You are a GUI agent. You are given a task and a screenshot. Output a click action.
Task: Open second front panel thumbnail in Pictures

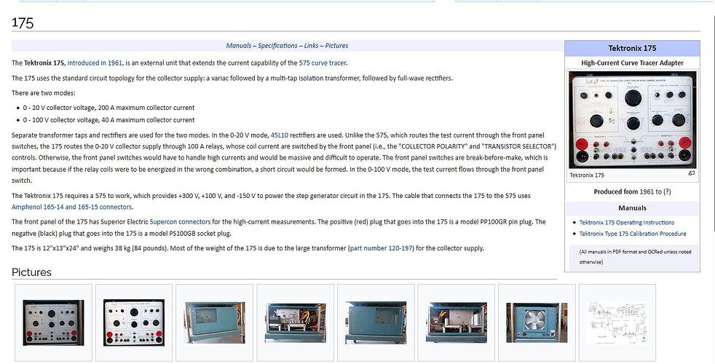point(134,323)
